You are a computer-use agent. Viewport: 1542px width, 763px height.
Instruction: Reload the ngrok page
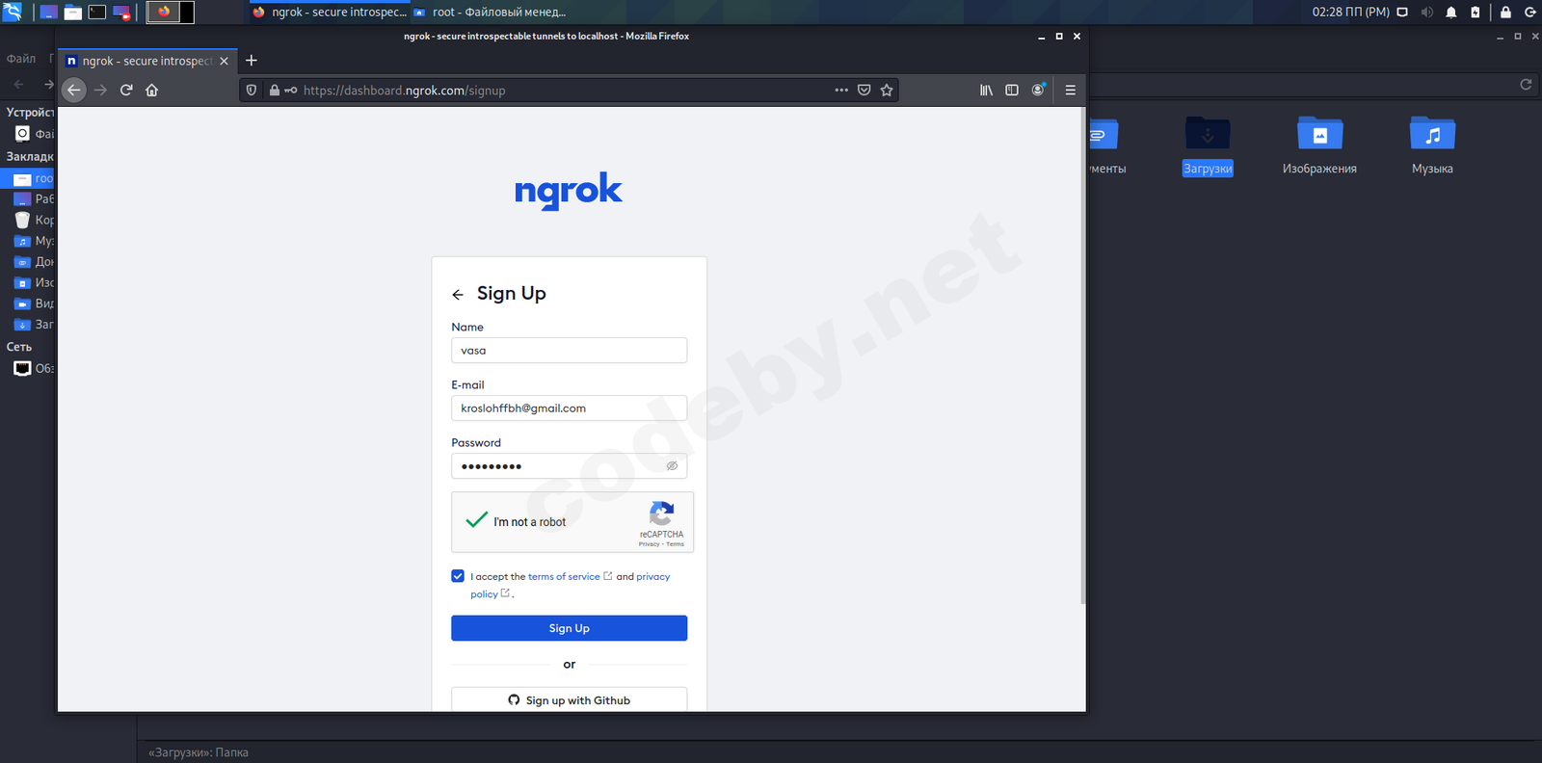tap(126, 90)
